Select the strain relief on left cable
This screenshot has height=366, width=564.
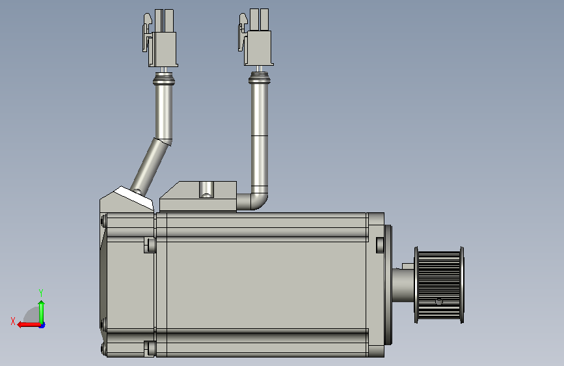point(164,78)
